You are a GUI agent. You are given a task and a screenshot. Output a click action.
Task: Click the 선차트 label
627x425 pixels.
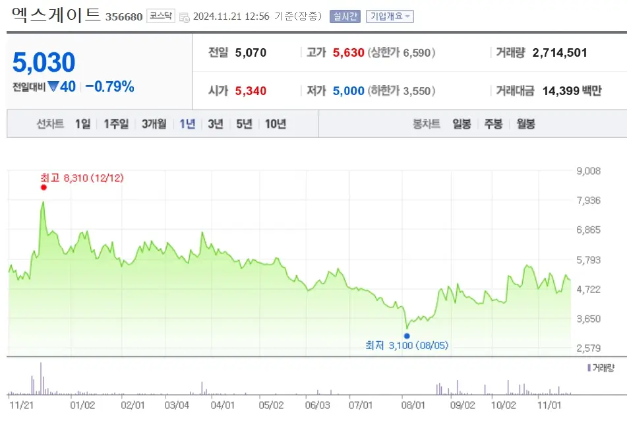(x=50, y=124)
